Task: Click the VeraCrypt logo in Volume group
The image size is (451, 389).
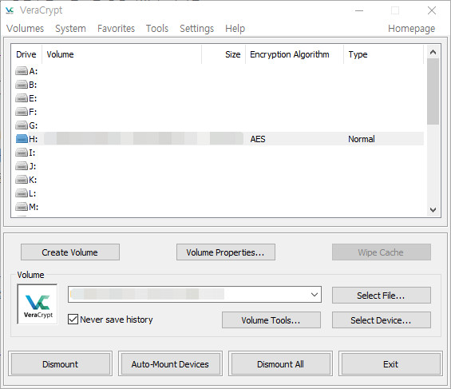Action: coord(38,304)
